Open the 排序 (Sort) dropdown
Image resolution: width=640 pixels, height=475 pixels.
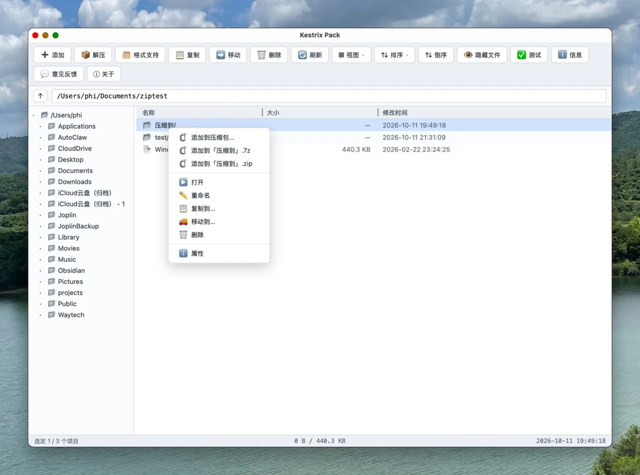tap(395, 55)
